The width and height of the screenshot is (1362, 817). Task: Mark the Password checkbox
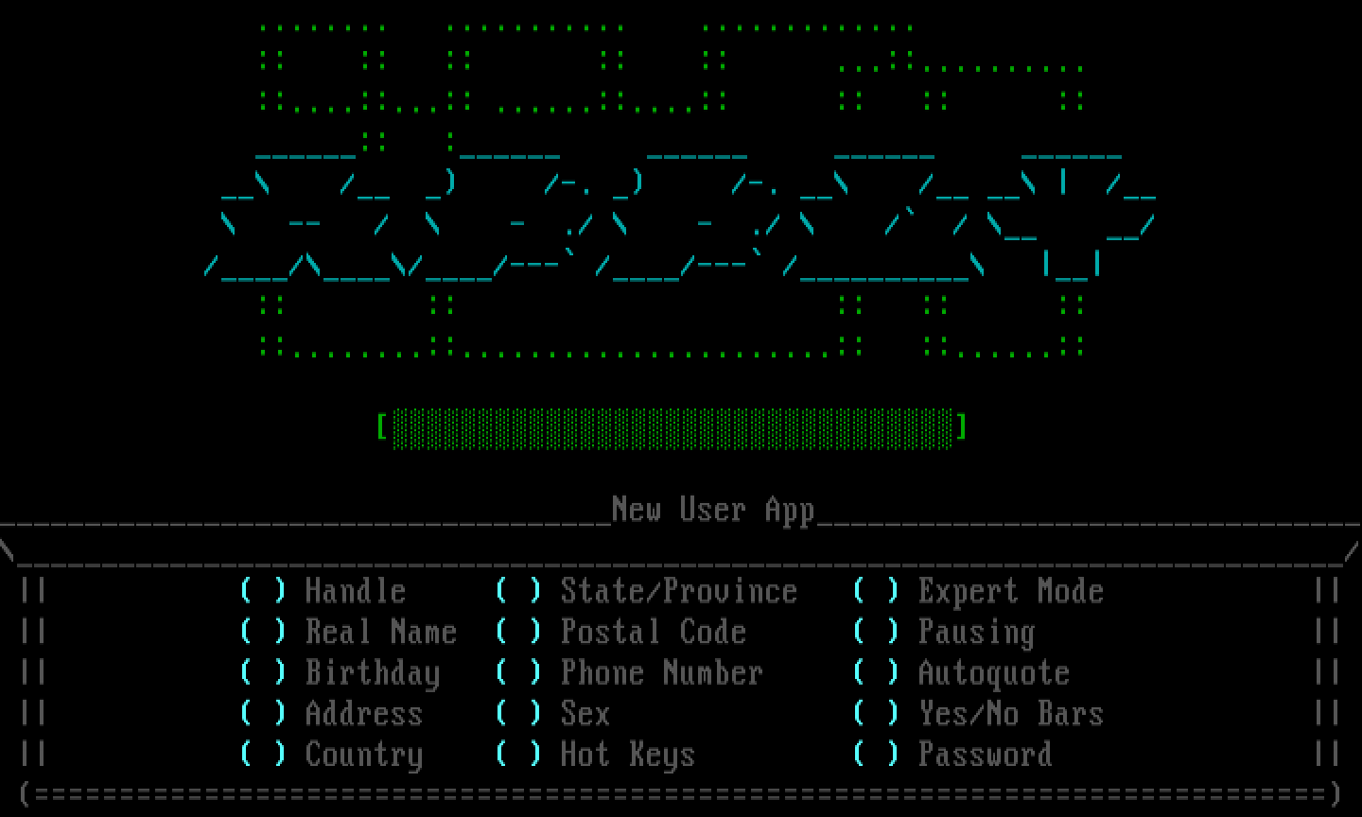(876, 754)
